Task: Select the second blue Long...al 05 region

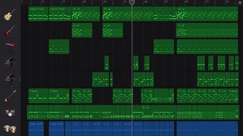Action: (57, 129)
